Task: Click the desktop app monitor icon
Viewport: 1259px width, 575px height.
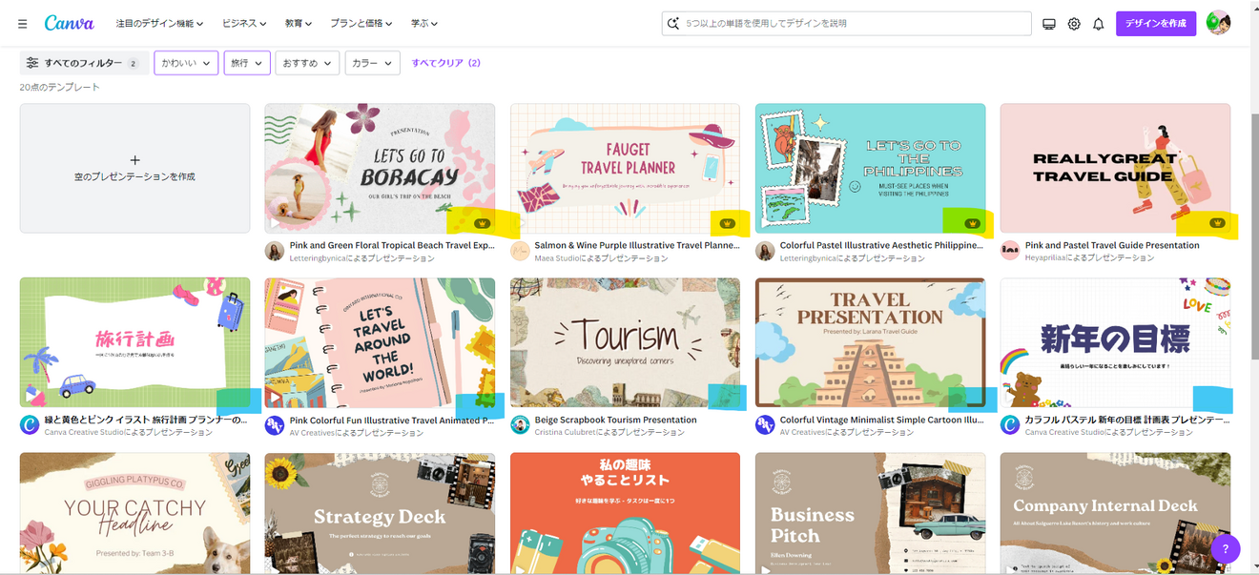Action: click(x=1049, y=23)
